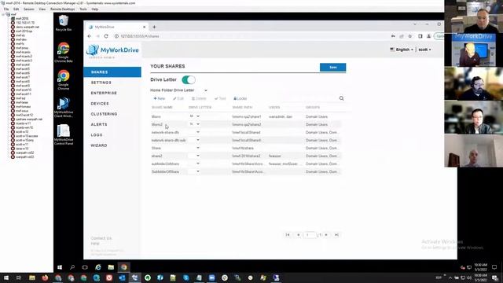
Task: Open Firefox from host taskbar
Action: [x=45, y=277]
